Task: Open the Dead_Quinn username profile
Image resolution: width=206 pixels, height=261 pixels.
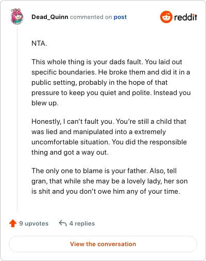Action: [50, 17]
